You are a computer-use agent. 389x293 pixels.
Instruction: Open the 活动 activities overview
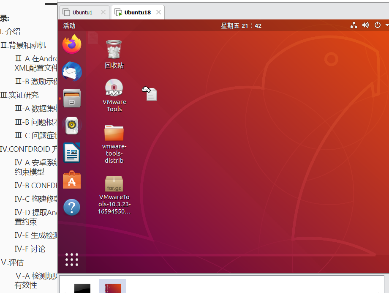coord(69,25)
